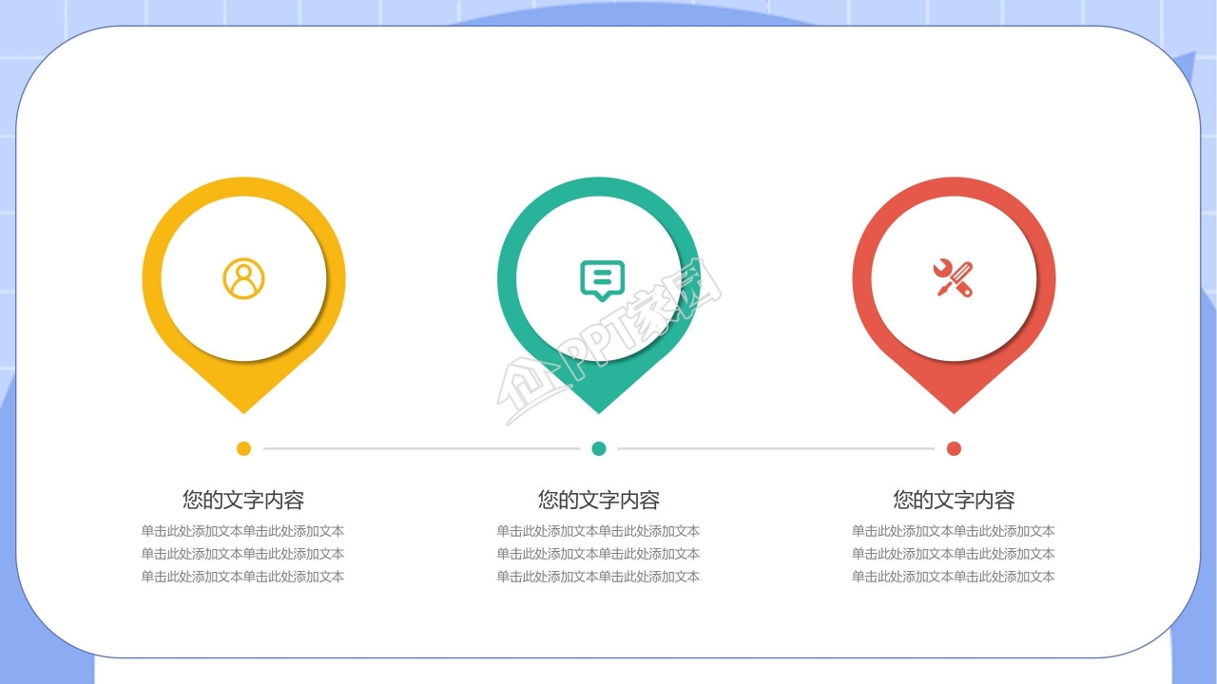The height and width of the screenshot is (684, 1217).
Task: Select the line connecting yellow and green dots
Action: (421, 448)
